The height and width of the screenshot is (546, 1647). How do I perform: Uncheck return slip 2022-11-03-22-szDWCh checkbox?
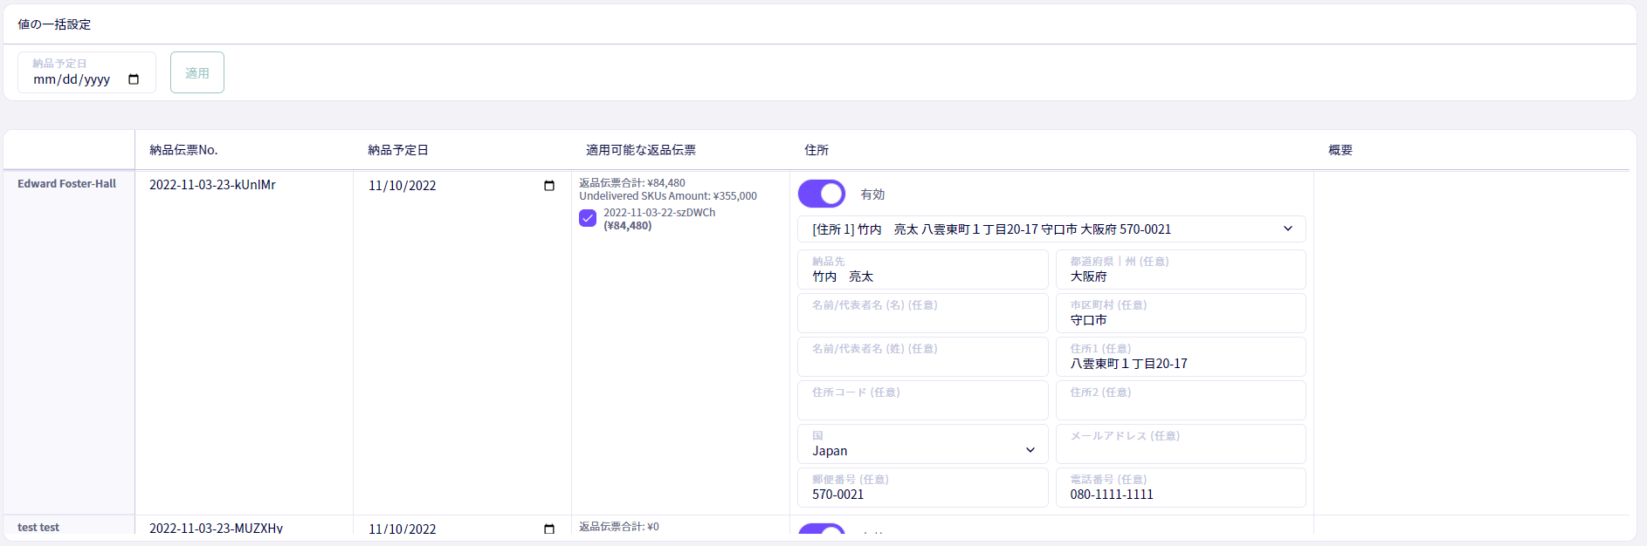[588, 218]
